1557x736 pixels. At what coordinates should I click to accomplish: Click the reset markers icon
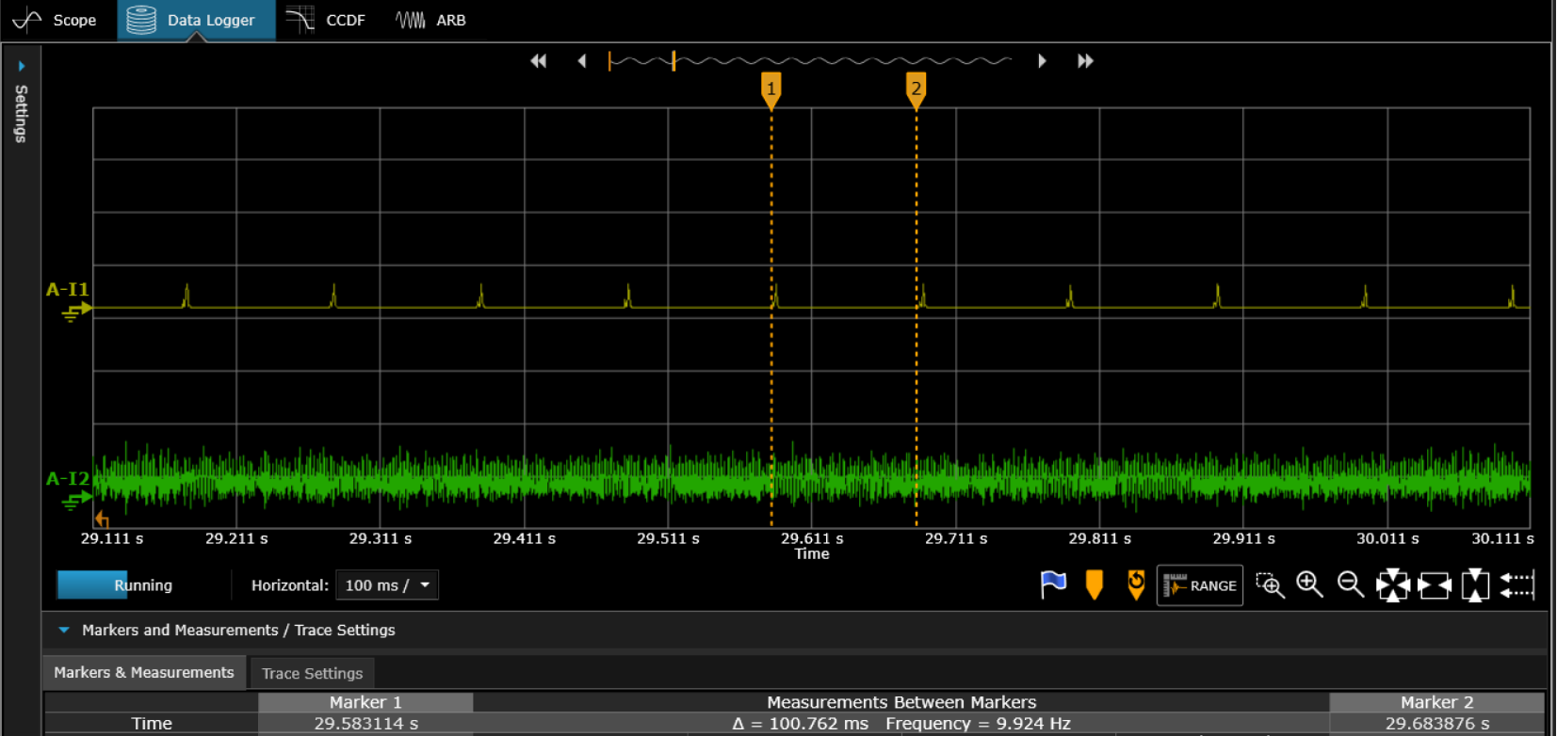[x=1136, y=584]
